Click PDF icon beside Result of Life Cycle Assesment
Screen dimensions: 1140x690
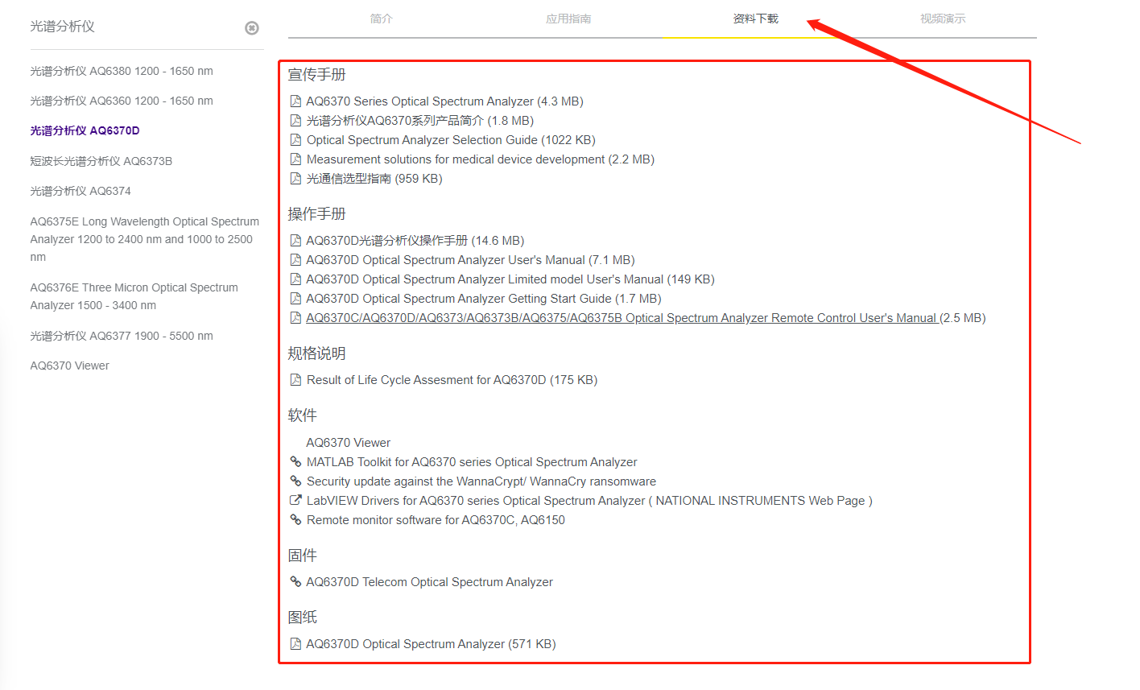295,380
